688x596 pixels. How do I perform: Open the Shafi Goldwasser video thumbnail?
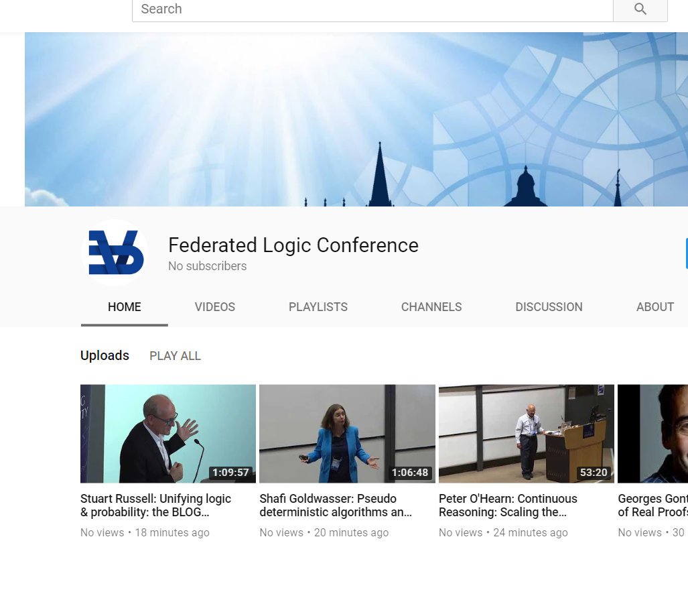click(x=347, y=433)
